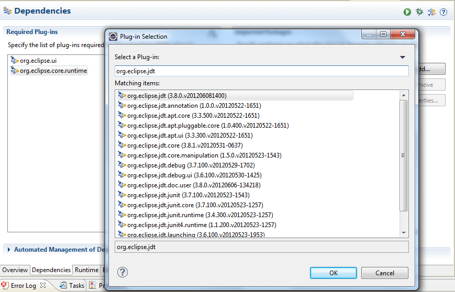The width and height of the screenshot is (455, 292).
Task: Click the export deployable plug-ins icon
Action: click(431, 12)
